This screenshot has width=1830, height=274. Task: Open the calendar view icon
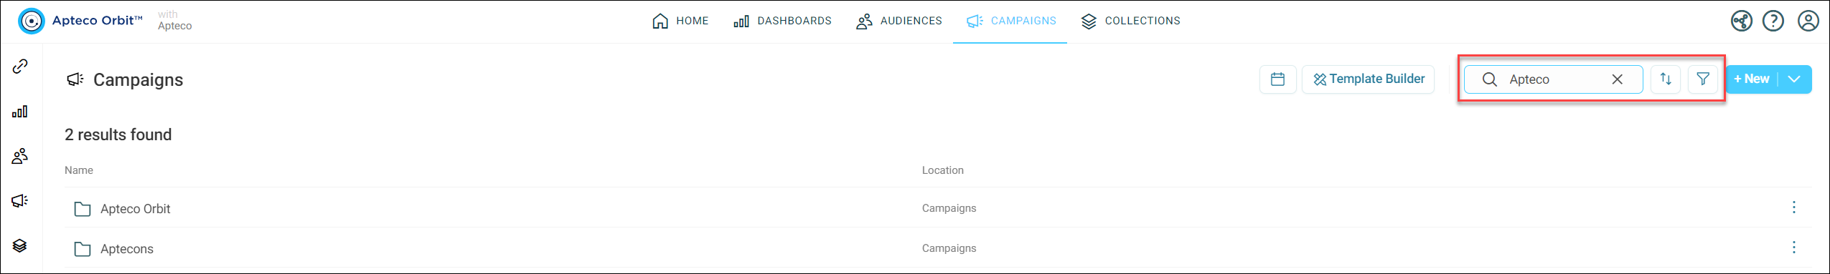coord(1277,79)
